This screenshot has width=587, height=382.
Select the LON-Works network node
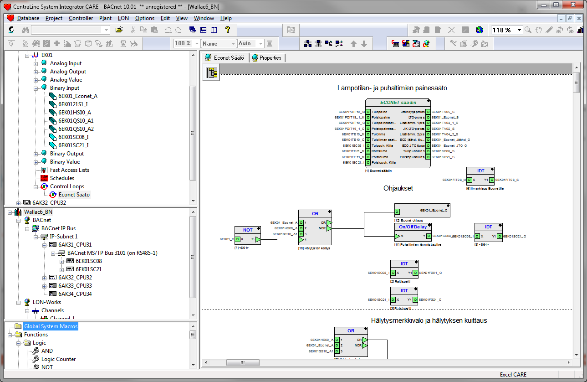pyautogui.click(x=46, y=302)
